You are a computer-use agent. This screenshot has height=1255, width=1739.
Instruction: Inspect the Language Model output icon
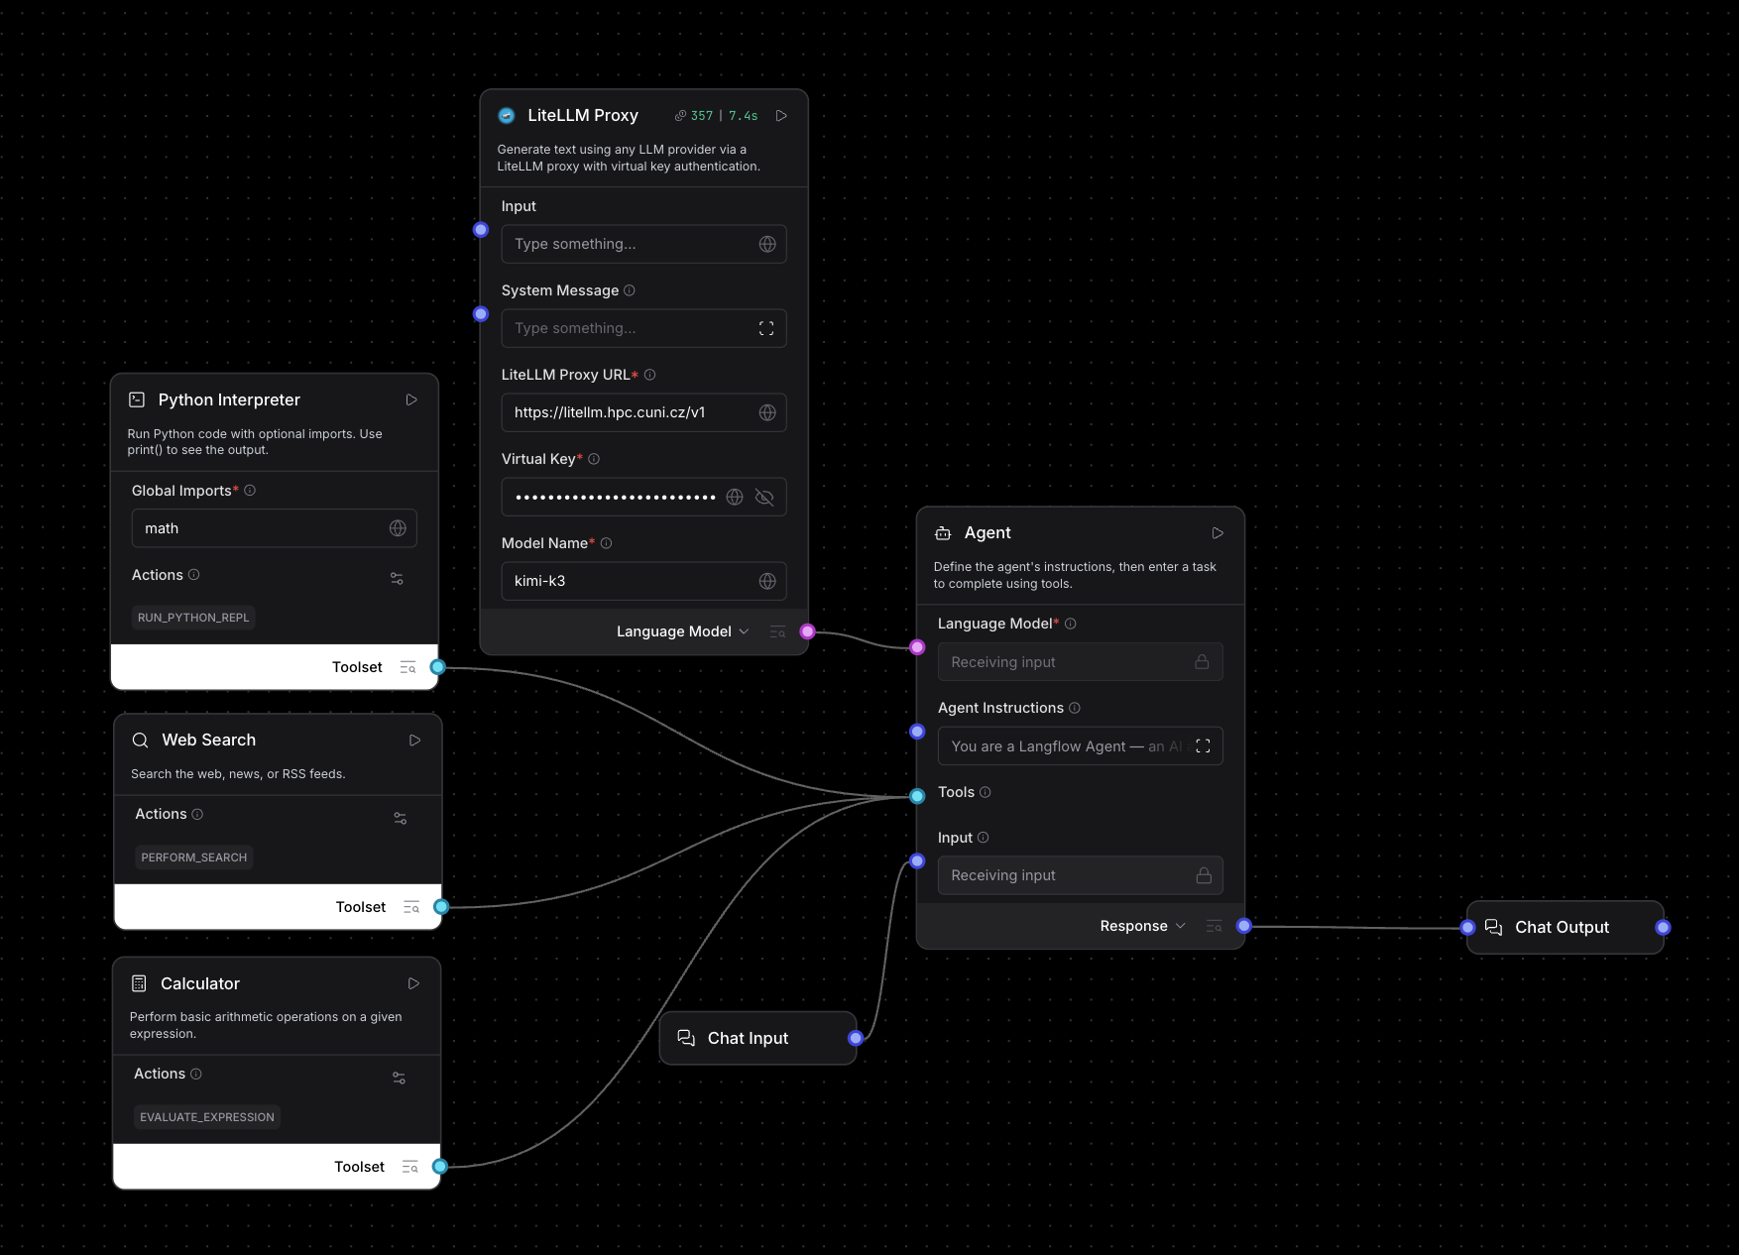click(777, 631)
